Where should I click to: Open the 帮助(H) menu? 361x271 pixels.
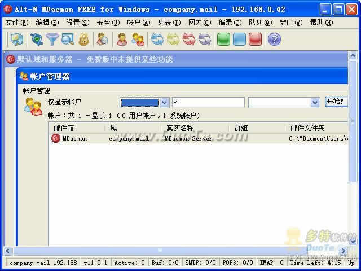click(x=321, y=23)
